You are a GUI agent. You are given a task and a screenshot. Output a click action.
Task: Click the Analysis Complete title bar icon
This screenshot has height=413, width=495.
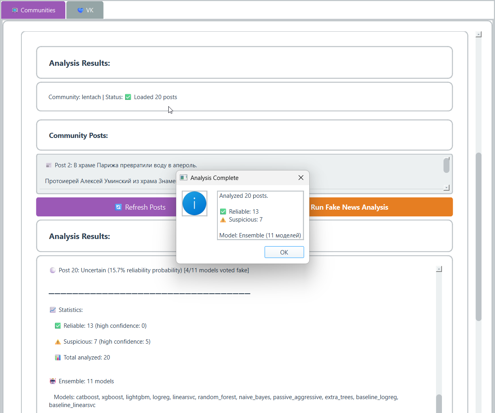(x=183, y=178)
